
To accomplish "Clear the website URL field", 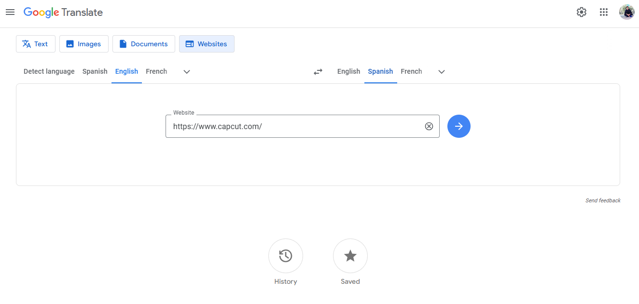I will (429, 126).
